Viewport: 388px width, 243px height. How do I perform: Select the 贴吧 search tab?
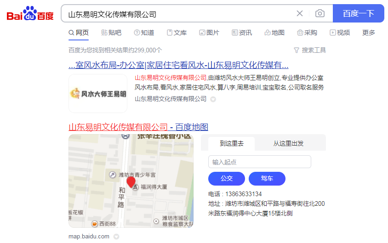(111, 33)
